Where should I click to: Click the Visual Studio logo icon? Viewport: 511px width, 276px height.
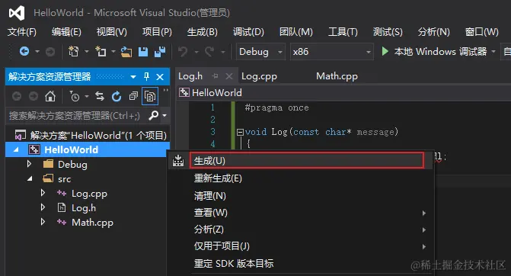point(17,13)
